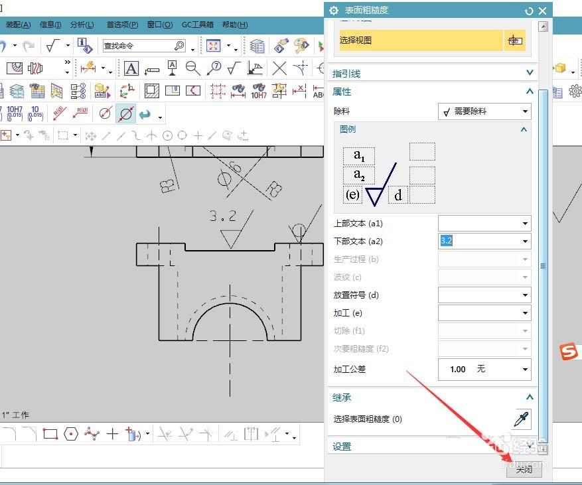Click the 关闭 button in the dialog
Viewport: 582px width, 485px height.
coord(524,470)
